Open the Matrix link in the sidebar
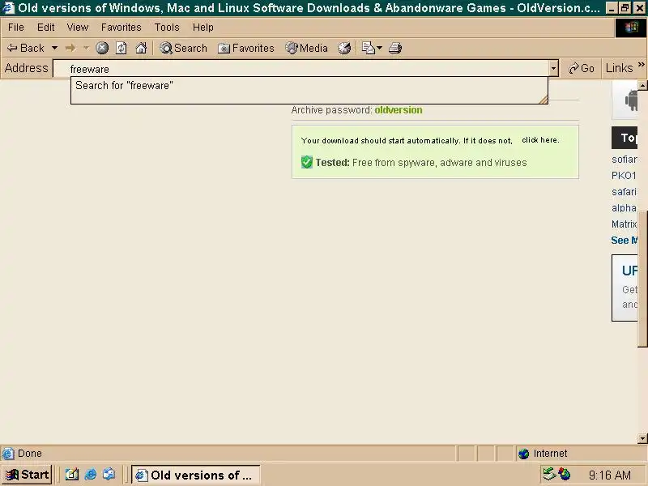 [624, 224]
